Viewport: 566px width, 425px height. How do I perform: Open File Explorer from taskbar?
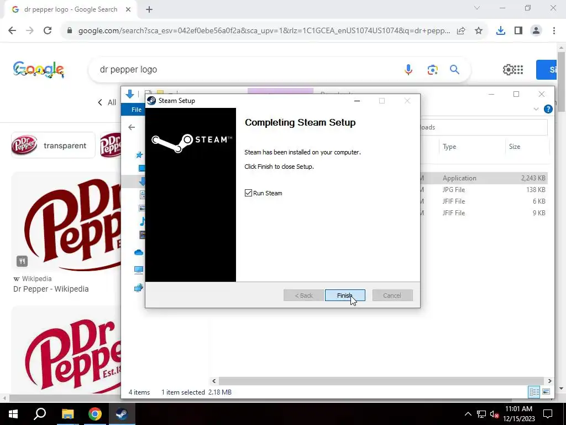[x=67, y=414]
